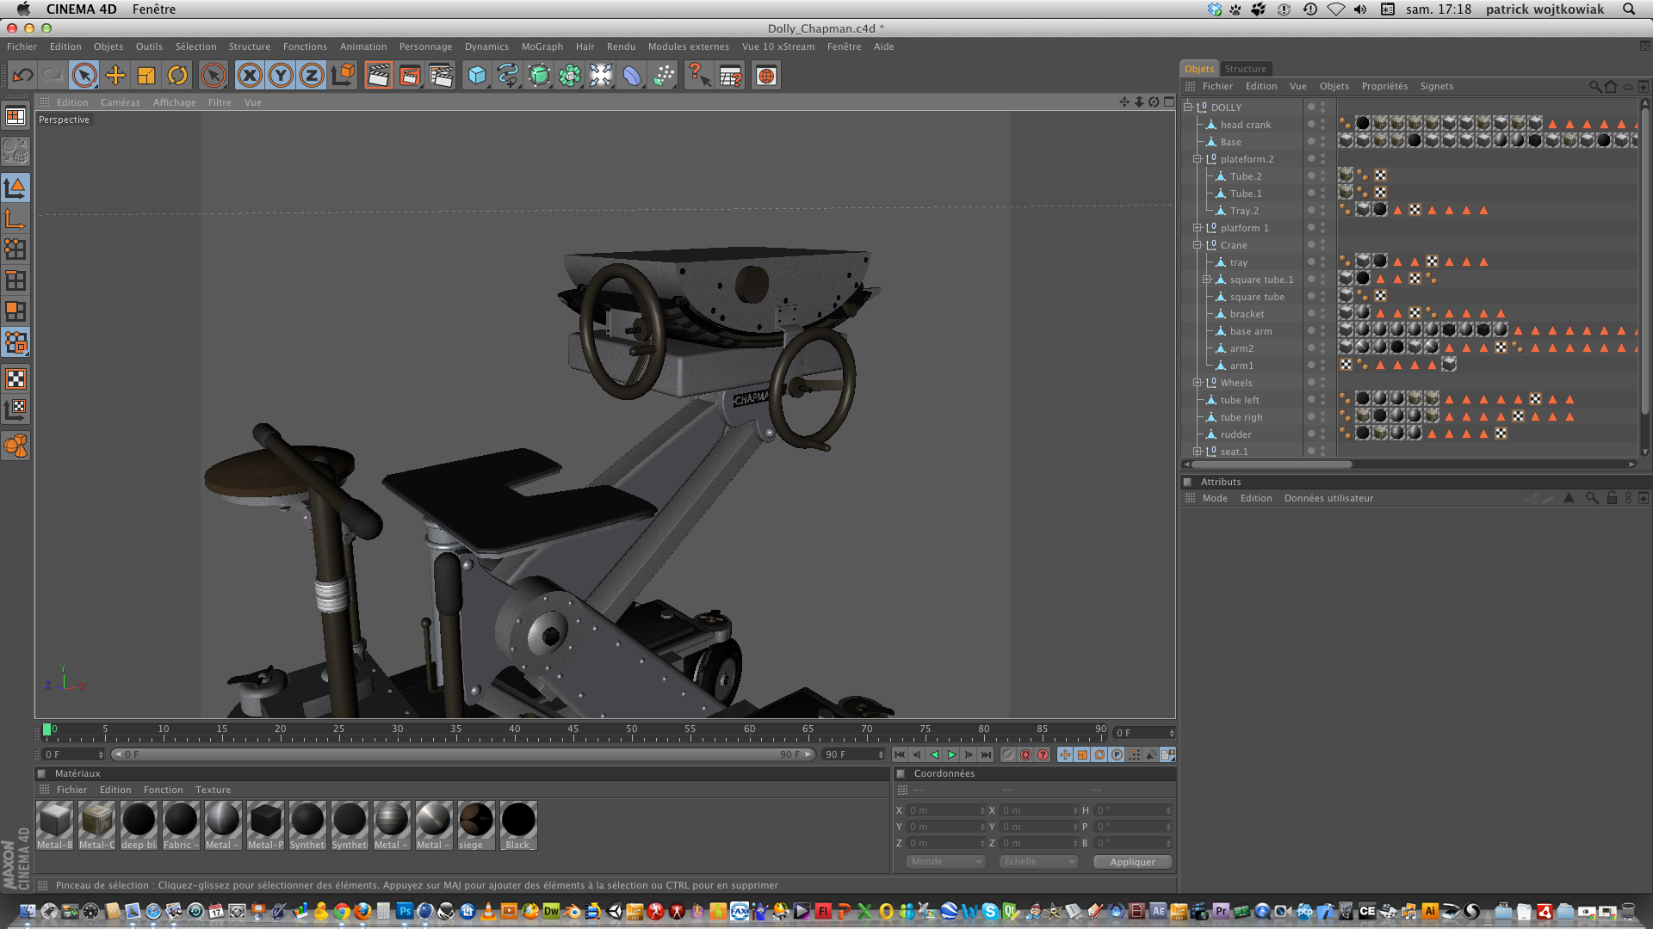Expand the Wheels group
This screenshot has height=929, width=1653.
[x=1197, y=383]
